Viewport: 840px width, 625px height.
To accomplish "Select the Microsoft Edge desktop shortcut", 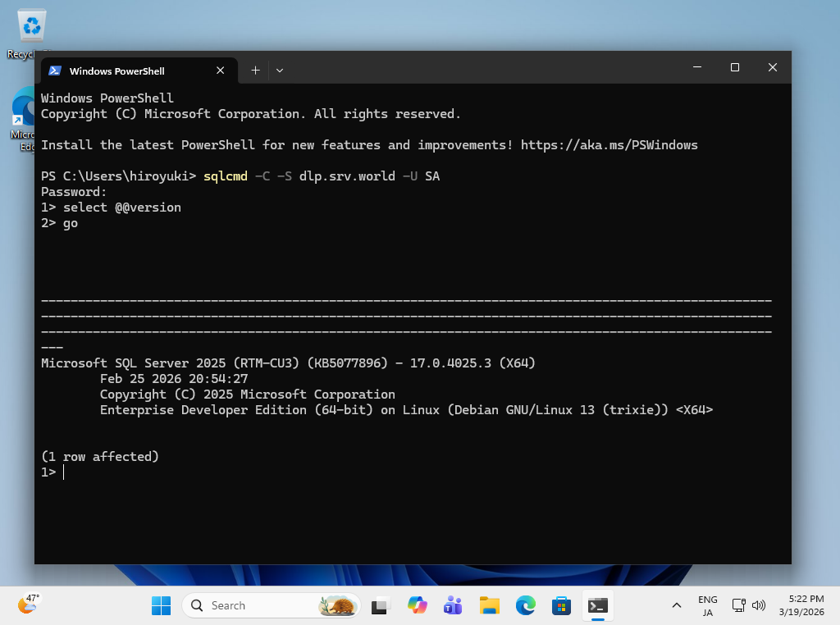I will coord(22,120).
